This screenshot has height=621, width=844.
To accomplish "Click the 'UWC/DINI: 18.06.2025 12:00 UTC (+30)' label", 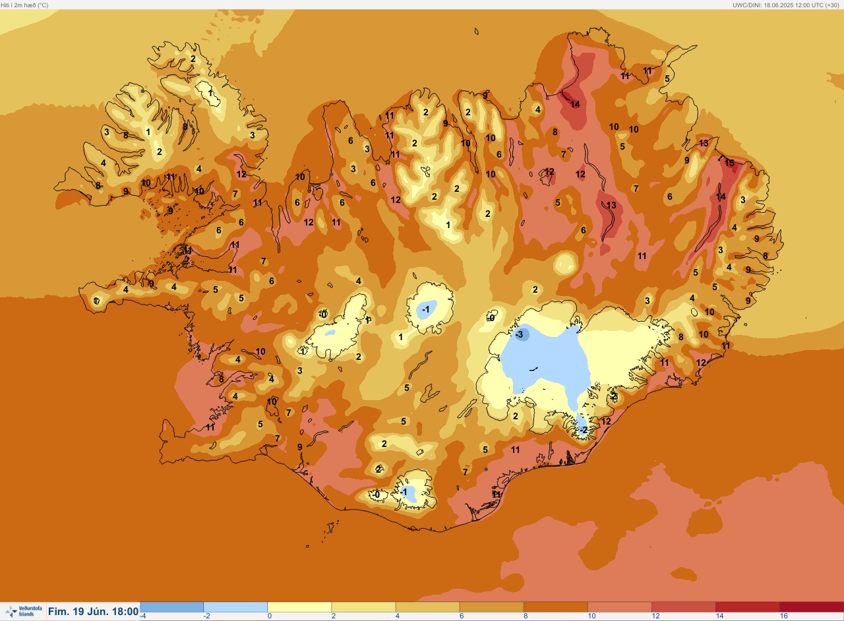I will click(786, 5).
